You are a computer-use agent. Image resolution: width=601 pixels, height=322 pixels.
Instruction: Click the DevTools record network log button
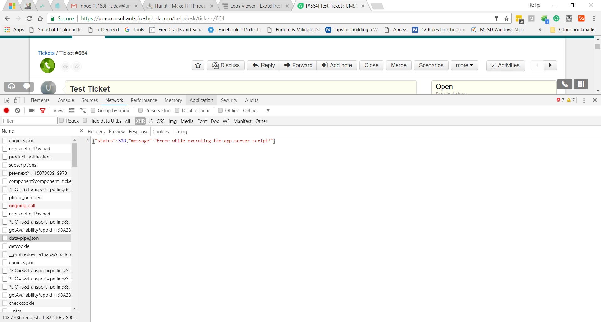pos(6,110)
